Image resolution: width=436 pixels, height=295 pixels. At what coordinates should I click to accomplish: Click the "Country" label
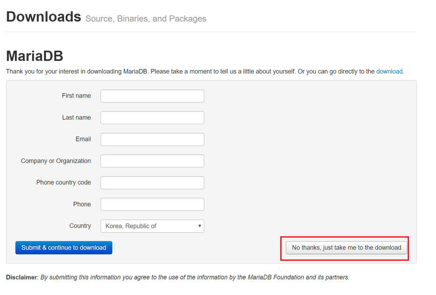point(80,226)
